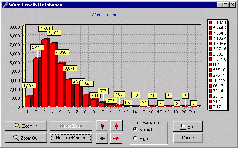
Task: Click the 3,071 bar label
Action: pyautogui.click(x=70, y=68)
